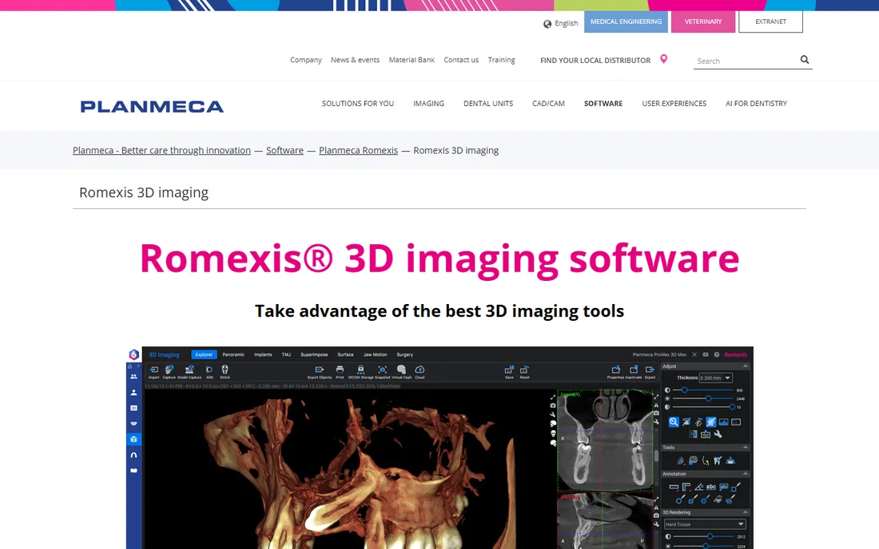Open the Thickness 0.200 mm dropdown
This screenshot has height=549, width=879.
click(x=715, y=377)
